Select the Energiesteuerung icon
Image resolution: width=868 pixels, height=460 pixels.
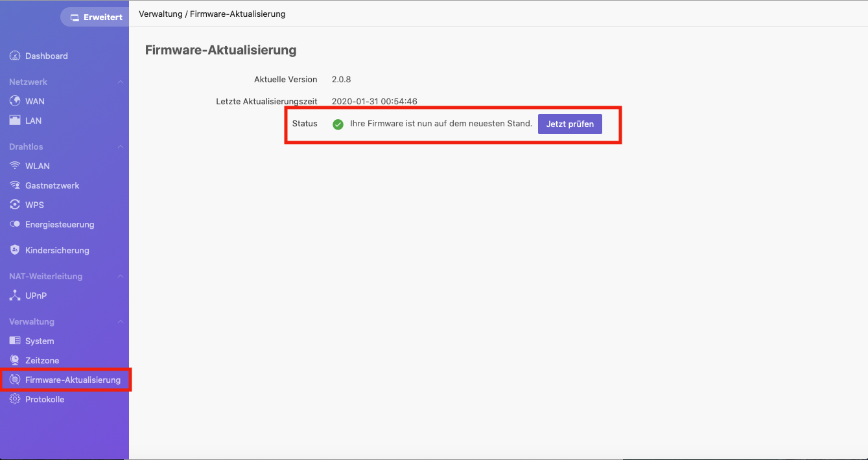(x=14, y=224)
